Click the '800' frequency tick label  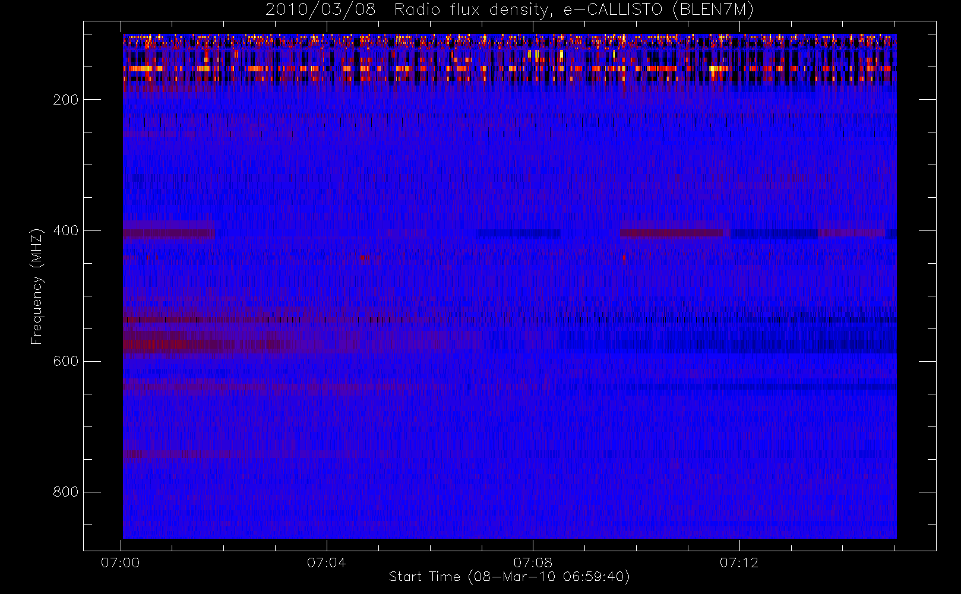pos(65,492)
